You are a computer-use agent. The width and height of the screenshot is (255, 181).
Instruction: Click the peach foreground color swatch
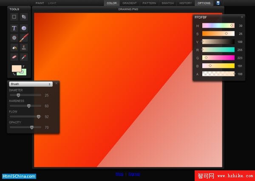click(x=17, y=68)
